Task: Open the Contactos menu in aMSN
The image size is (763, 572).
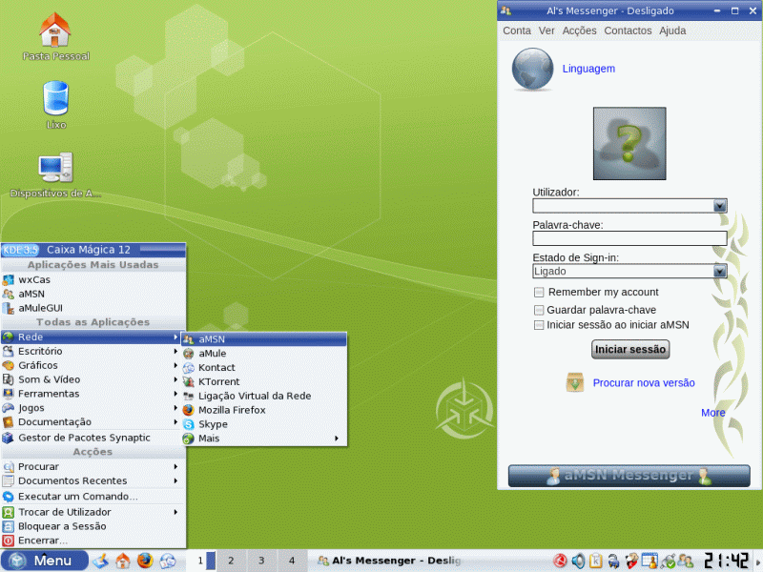Action: (x=628, y=31)
